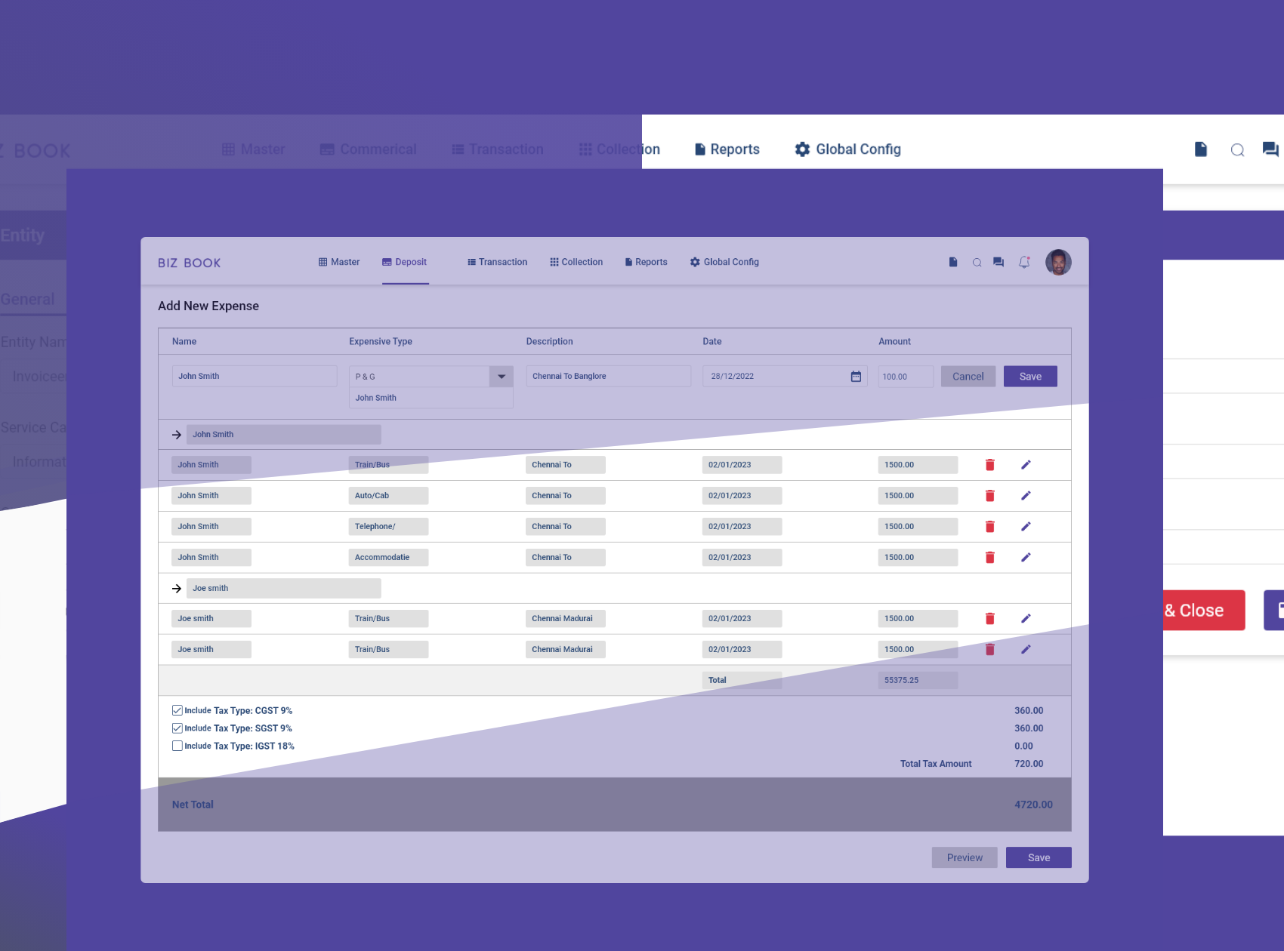Screen dimensions: 1284x951
Task: Edit the Telephone/ expense row
Action: (x=1026, y=527)
